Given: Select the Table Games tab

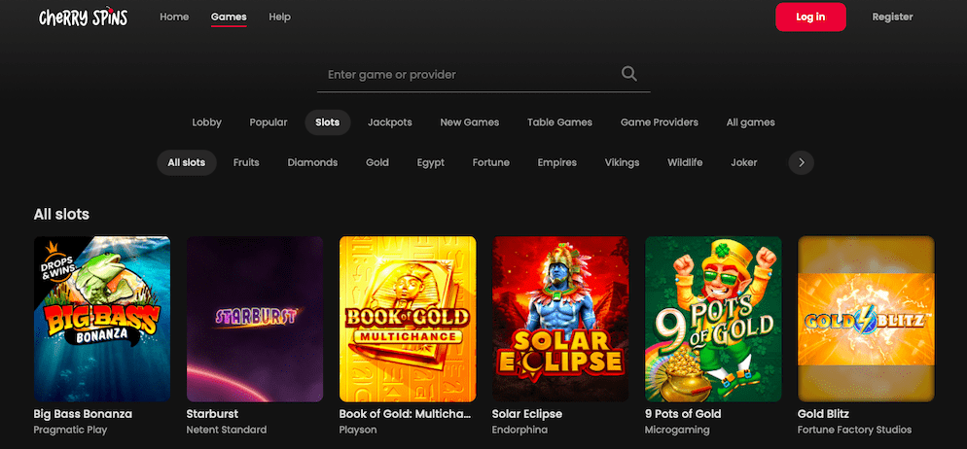Looking at the screenshot, I should pos(559,122).
